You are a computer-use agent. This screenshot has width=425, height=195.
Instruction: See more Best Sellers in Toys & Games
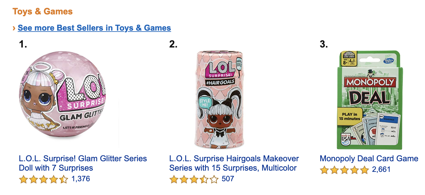click(94, 28)
